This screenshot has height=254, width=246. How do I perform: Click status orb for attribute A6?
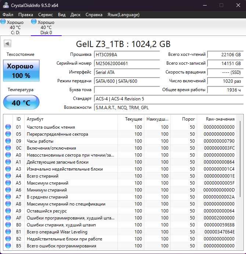pos(8,190)
